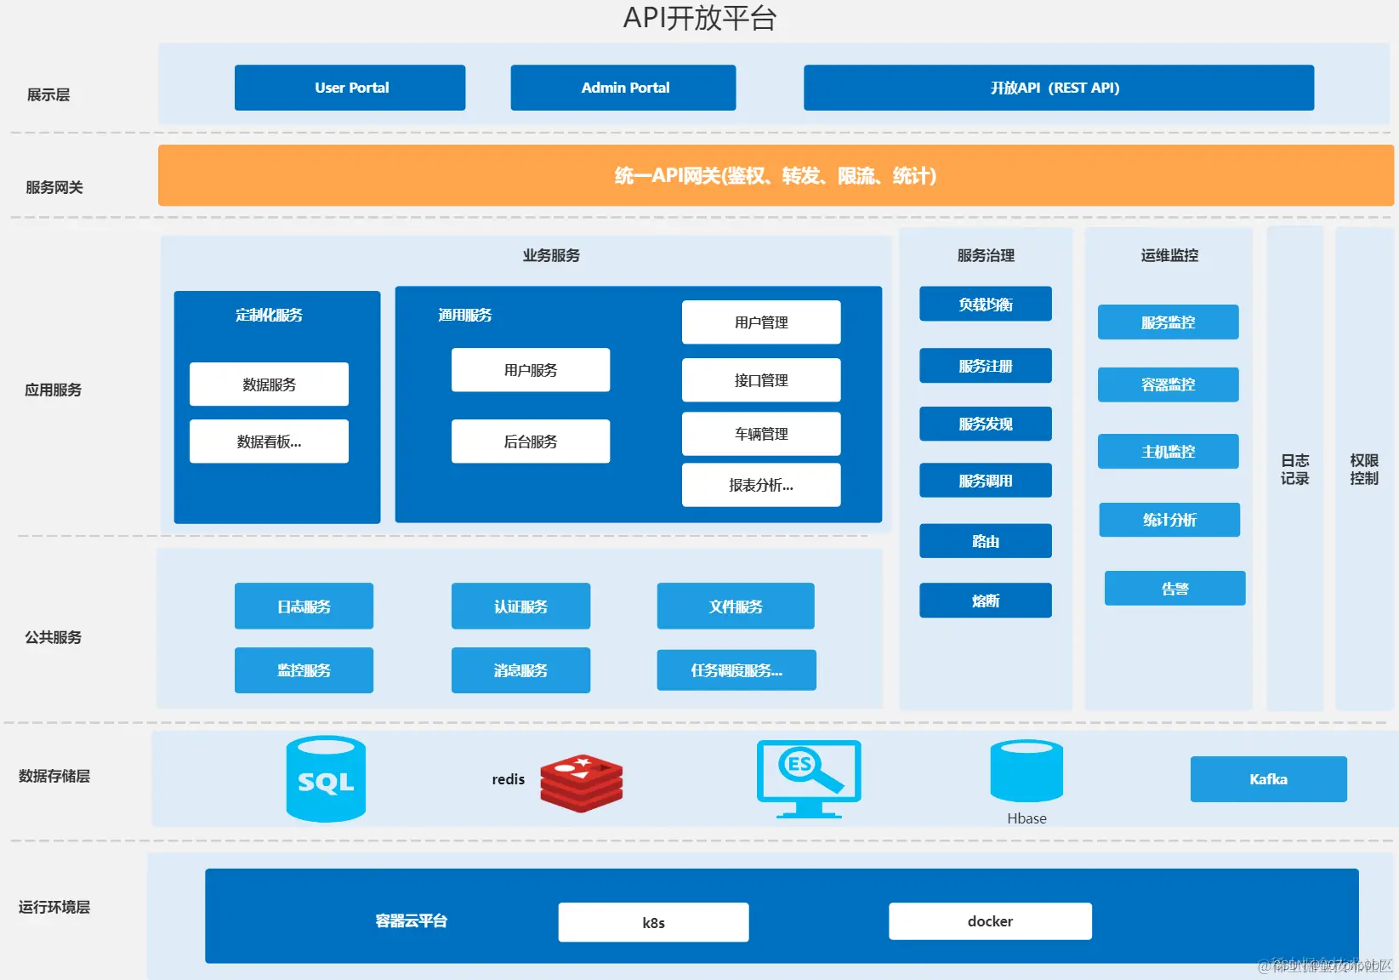Click the 容器监控 box
Viewport: 1399px width, 980px height.
1169,385
